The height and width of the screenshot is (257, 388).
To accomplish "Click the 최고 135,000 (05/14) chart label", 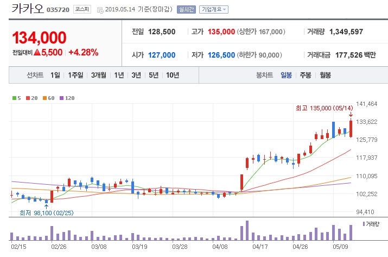I will (324, 108).
